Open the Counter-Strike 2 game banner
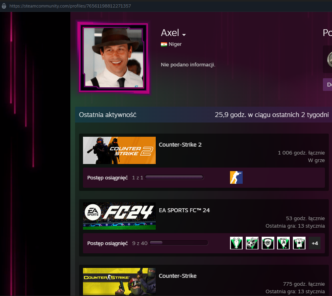 [x=119, y=150]
